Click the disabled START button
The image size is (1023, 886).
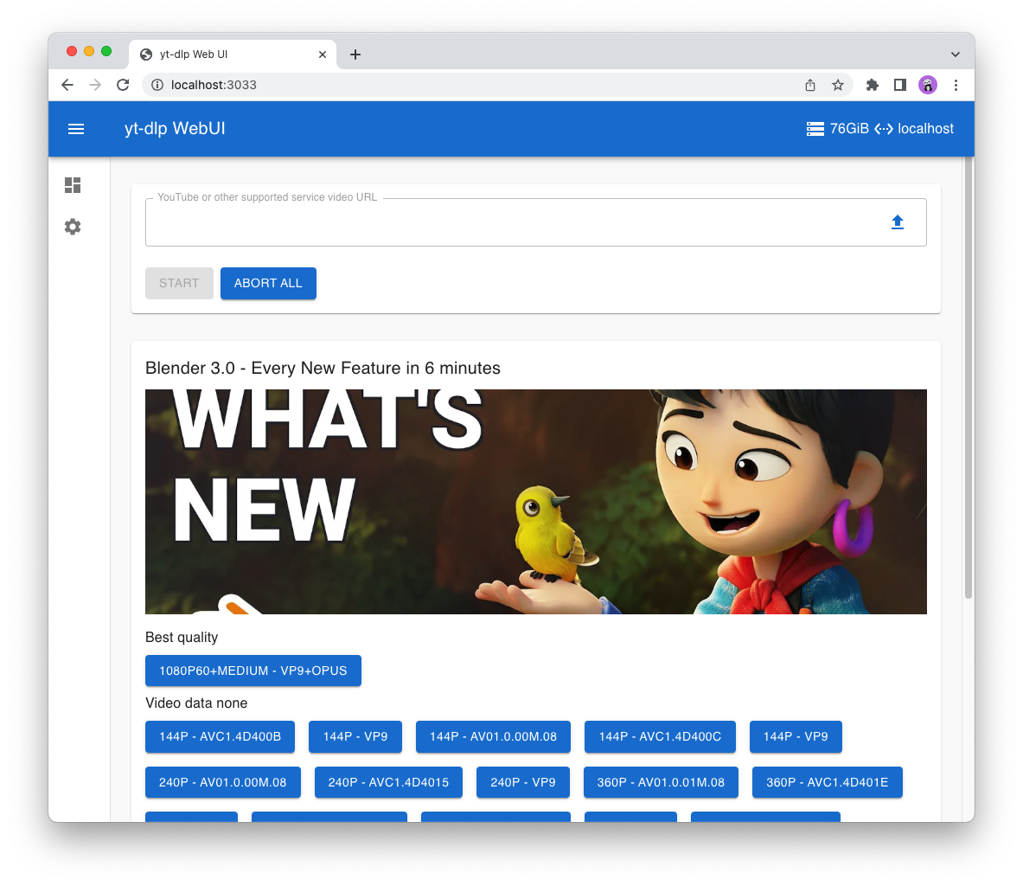pos(179,283)
